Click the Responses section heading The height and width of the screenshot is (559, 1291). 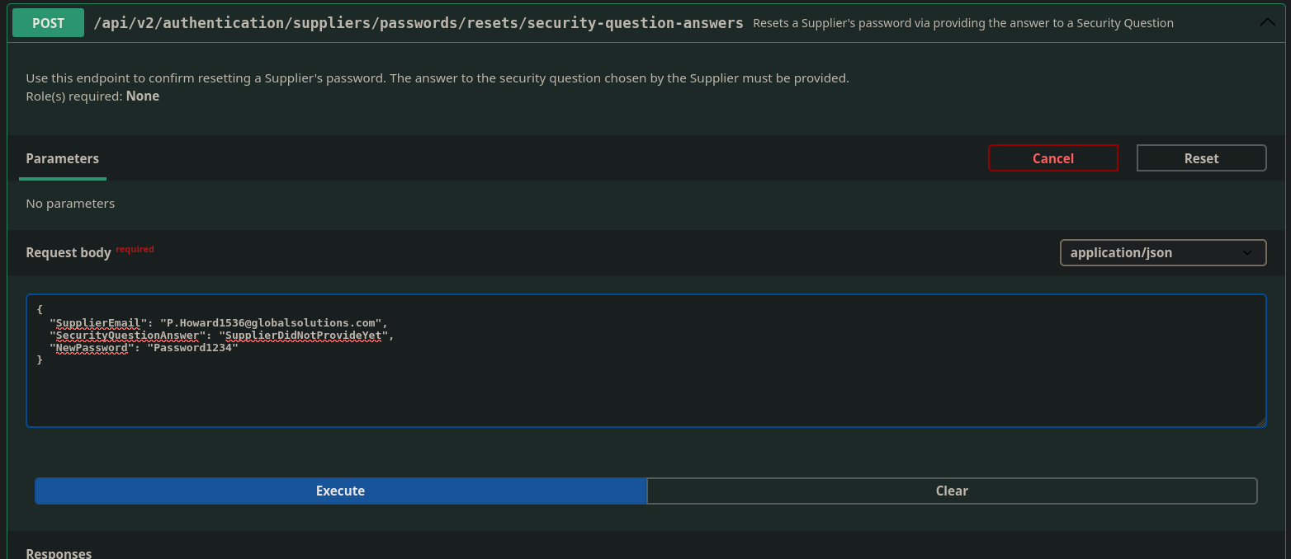click(59, 553)
